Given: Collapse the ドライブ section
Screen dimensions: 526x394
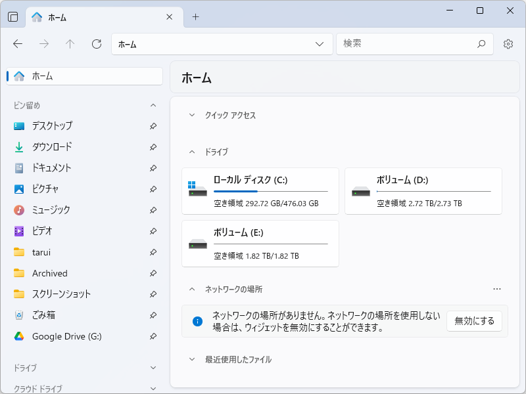Looking at the screenshot, I should (191, 152).
